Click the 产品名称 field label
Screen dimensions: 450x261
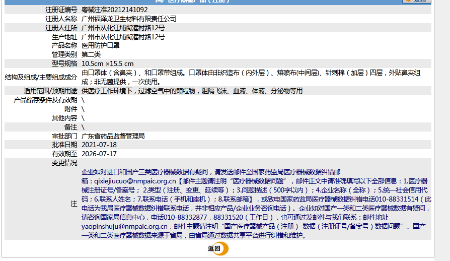64,46
